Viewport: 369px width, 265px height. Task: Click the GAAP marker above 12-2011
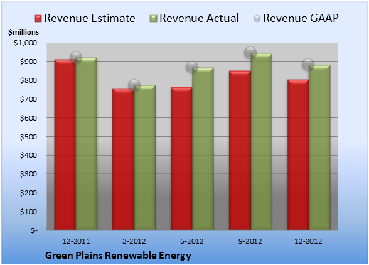[x=76, y=57]
